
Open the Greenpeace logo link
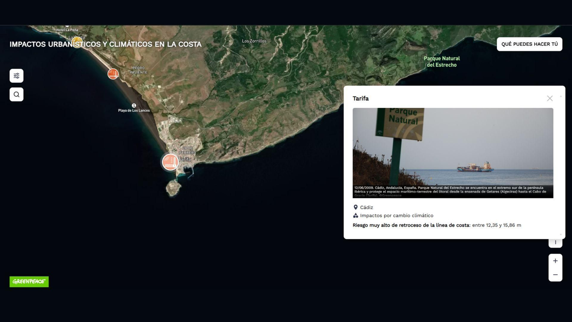(29, 282)
